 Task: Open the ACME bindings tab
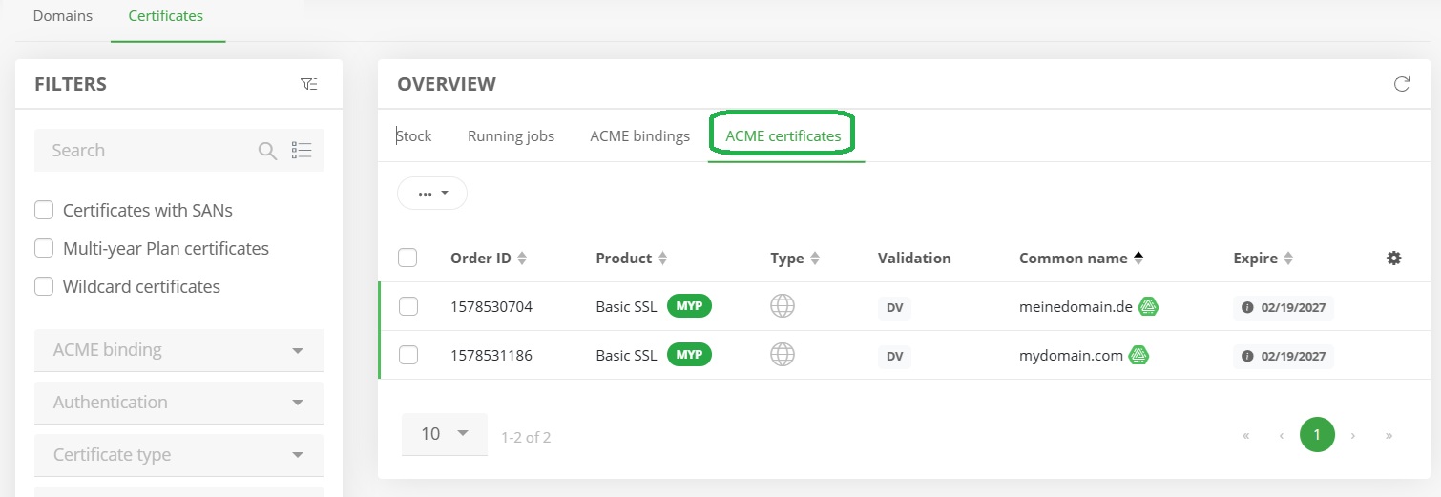coord(640,136)
